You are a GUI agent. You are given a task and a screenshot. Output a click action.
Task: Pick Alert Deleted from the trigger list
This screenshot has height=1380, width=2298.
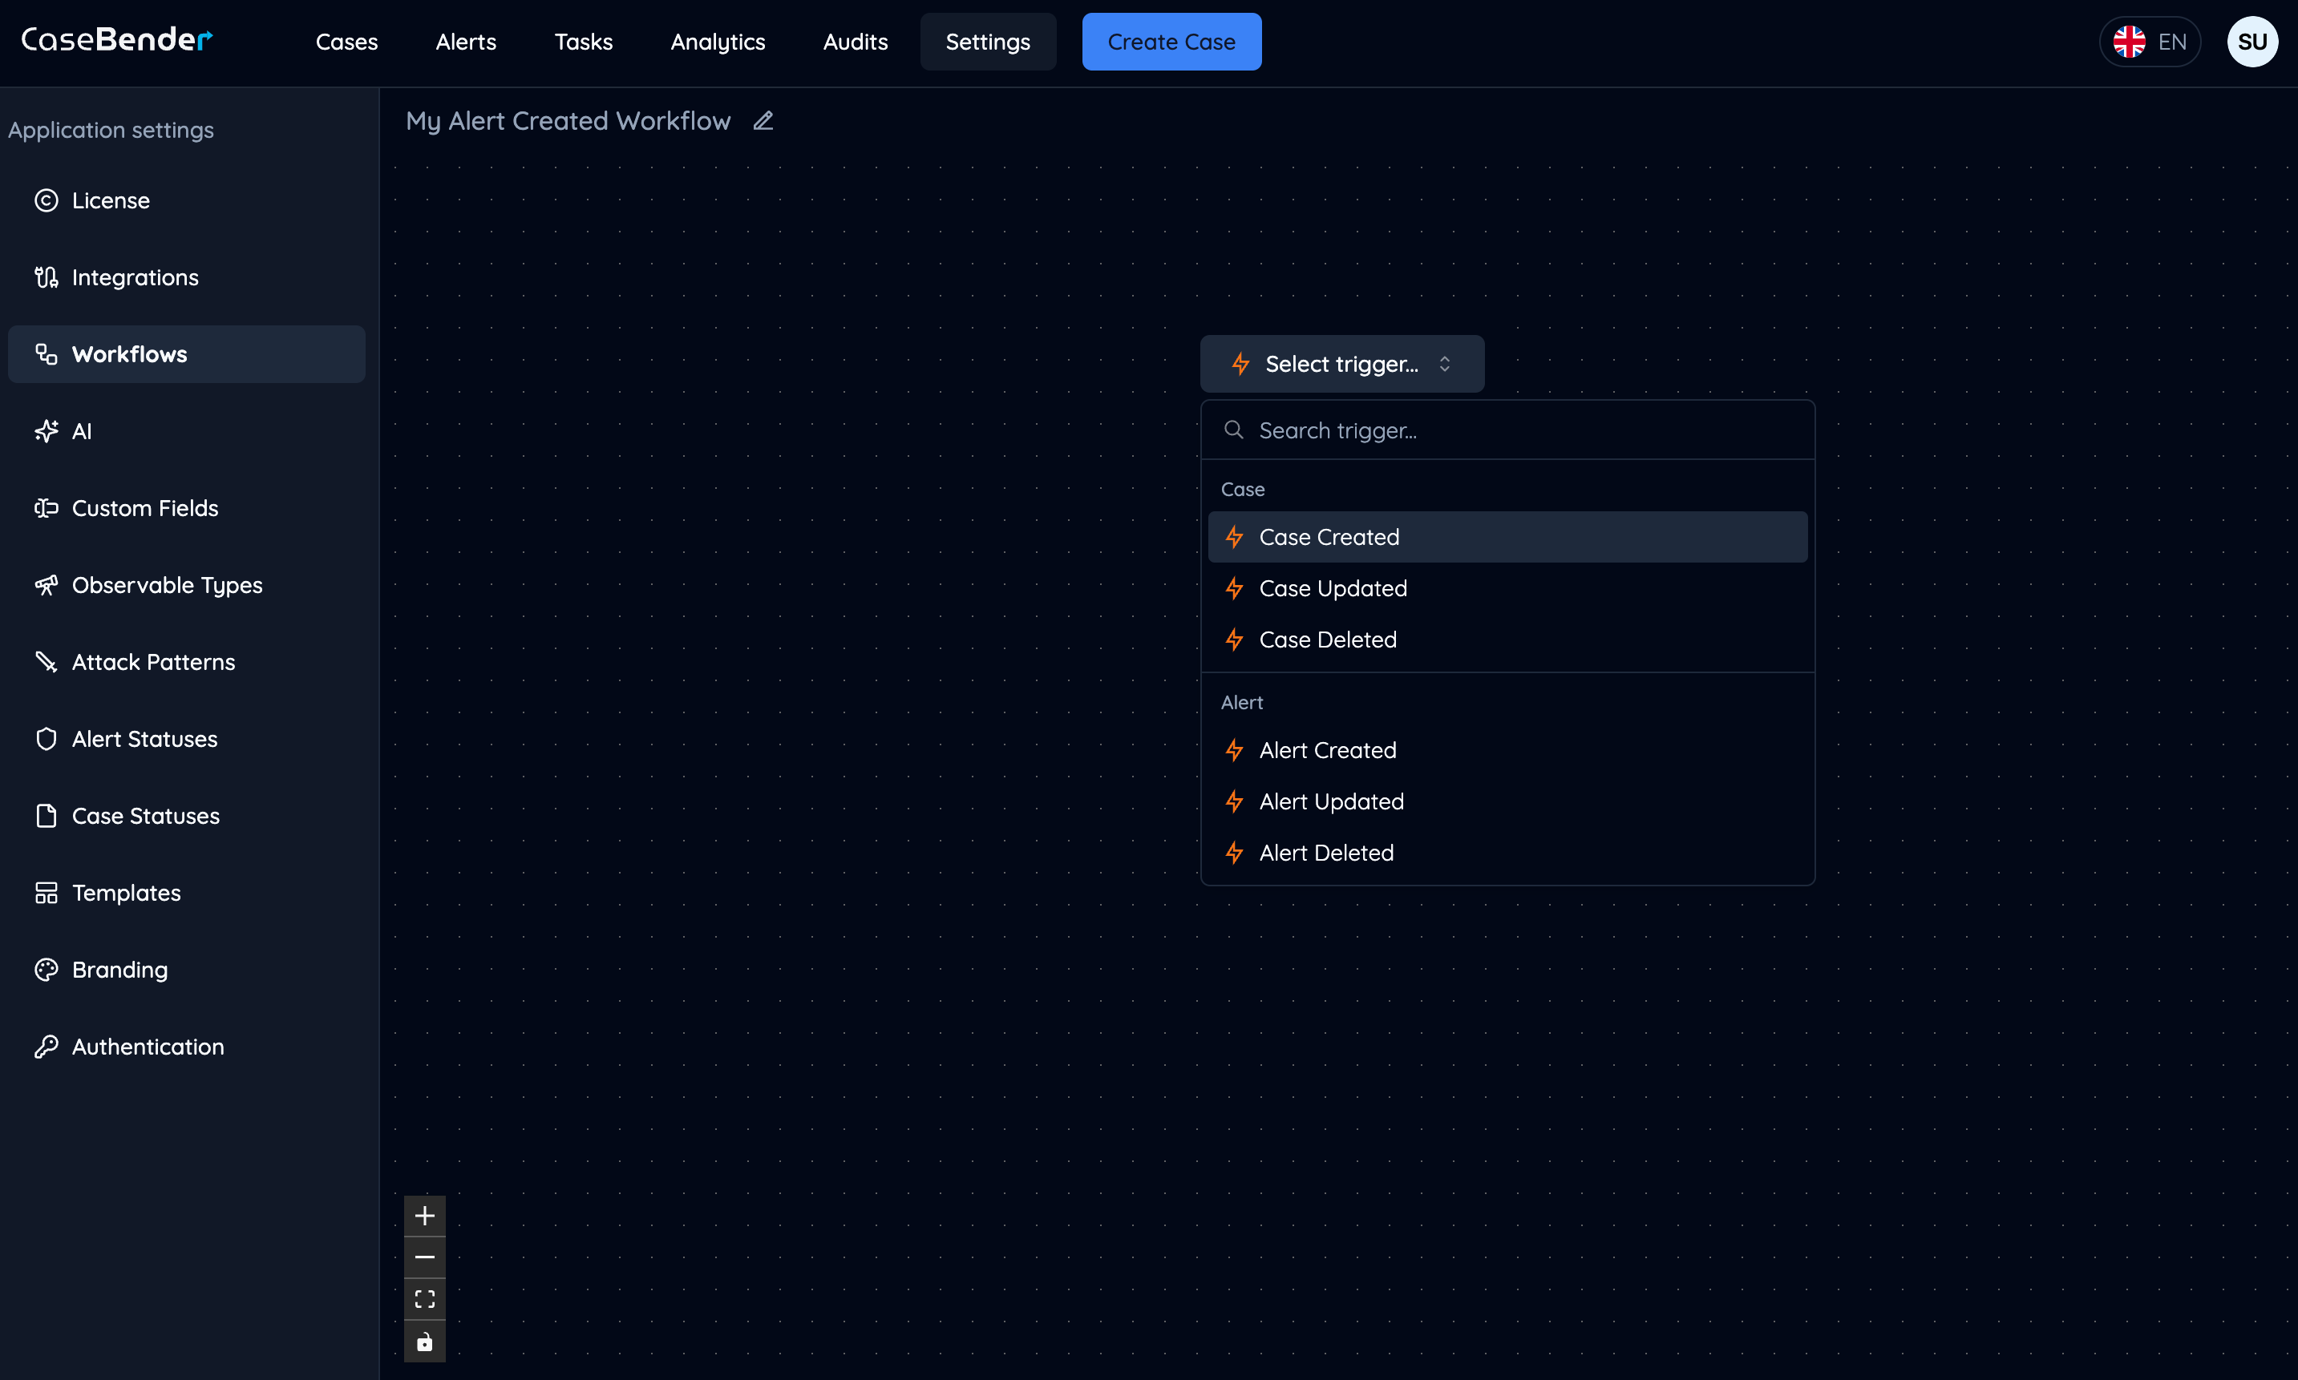click(x=1325, y=853)
